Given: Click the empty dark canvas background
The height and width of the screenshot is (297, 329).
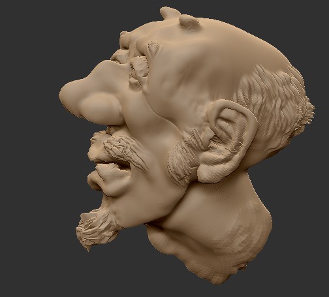Looking at the screenshot, I should coord(33,152).
